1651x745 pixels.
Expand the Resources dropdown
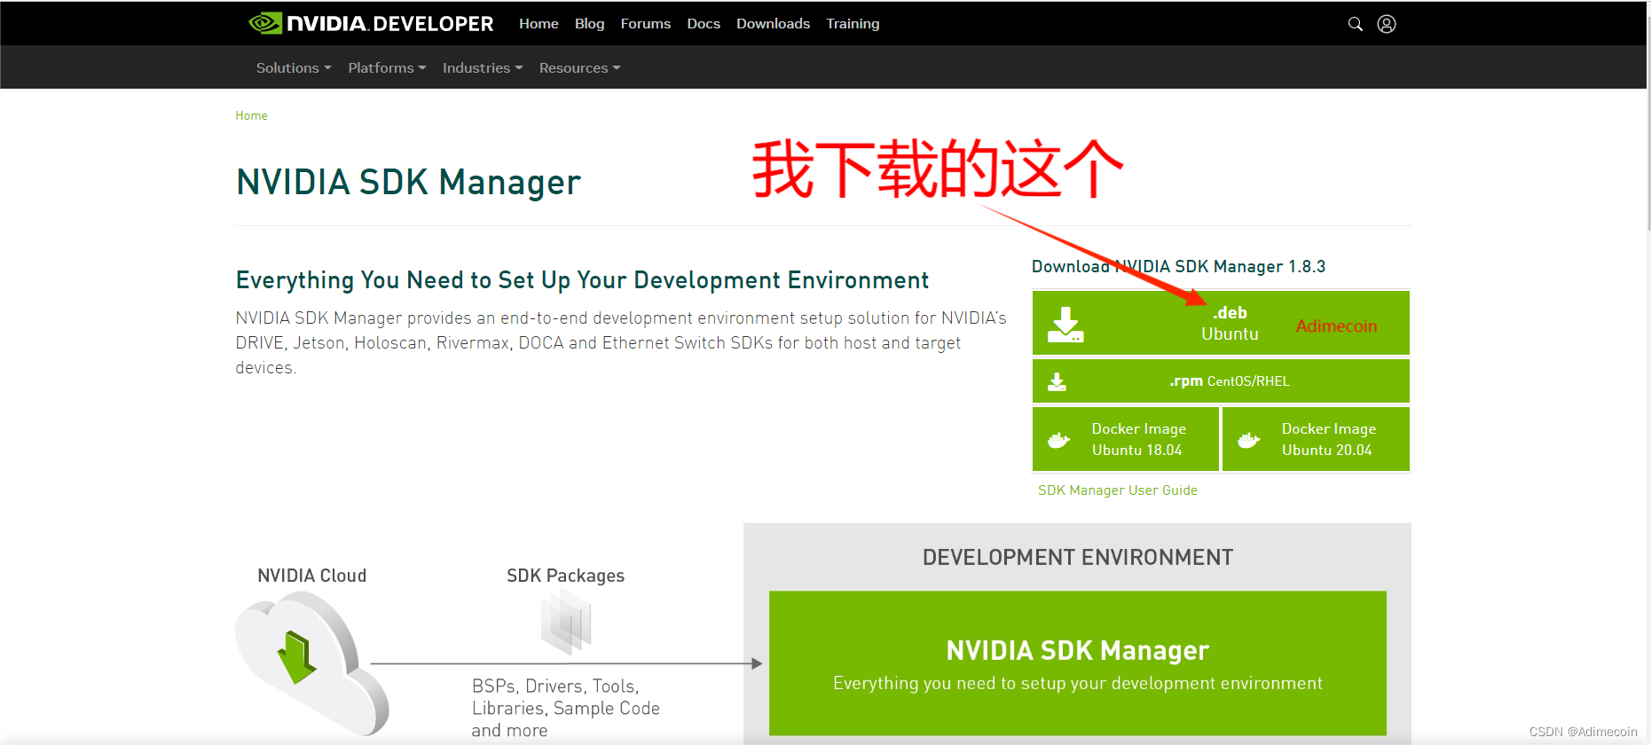[x=579, y=67]
